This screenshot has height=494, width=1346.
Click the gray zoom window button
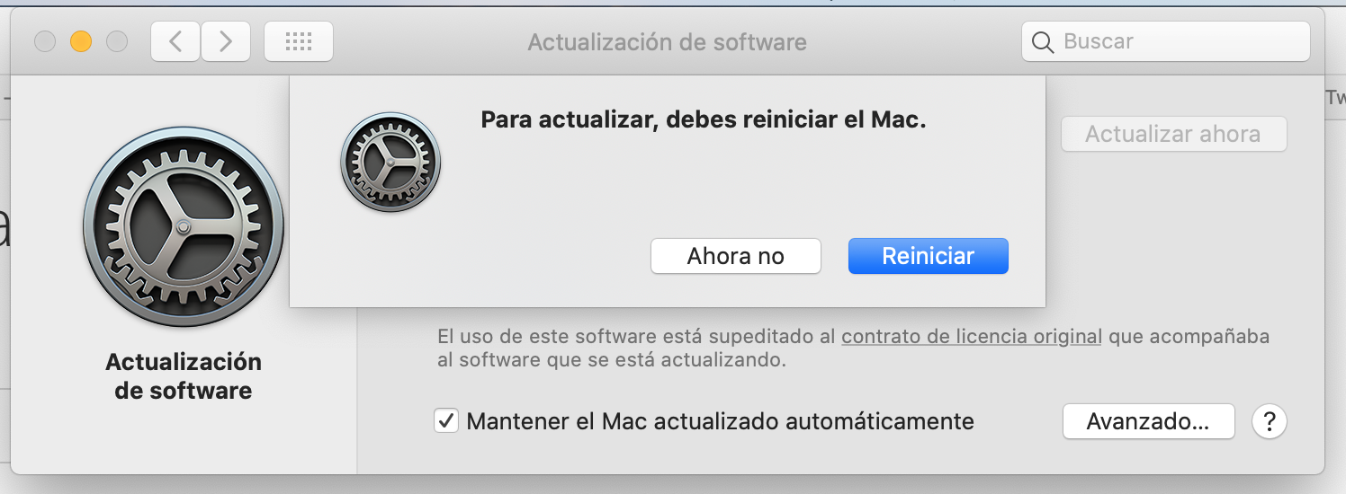tap(117, 41)
